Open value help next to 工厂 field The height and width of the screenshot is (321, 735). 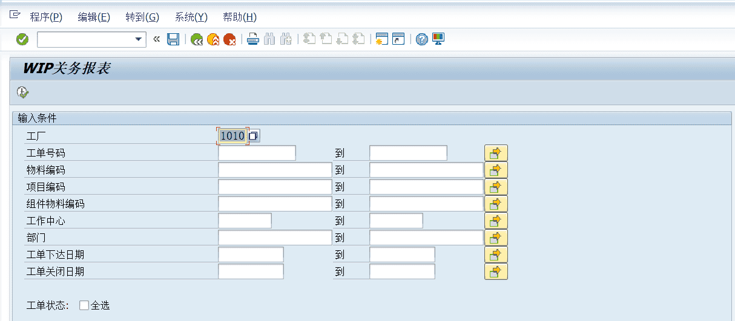pos(254,136)
